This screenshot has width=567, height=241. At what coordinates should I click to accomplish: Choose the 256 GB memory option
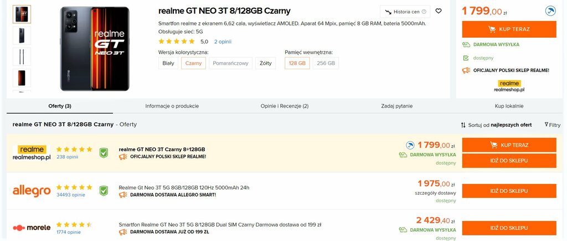pyautogui.click(x=326, y=63)
